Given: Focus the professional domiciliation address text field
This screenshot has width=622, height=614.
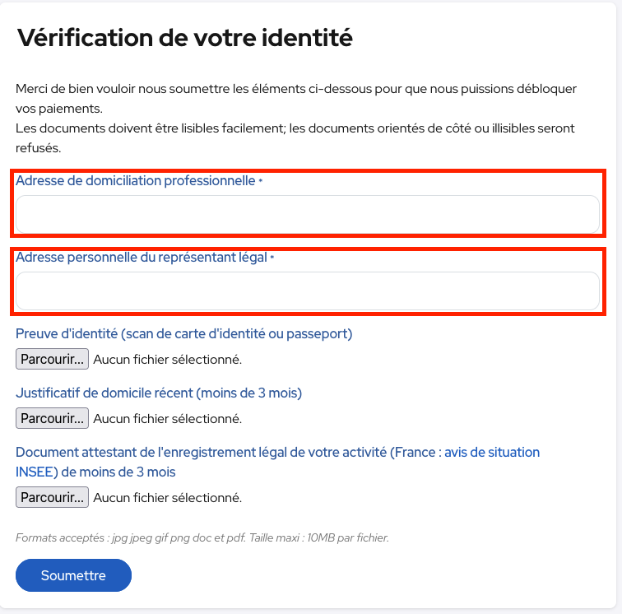Looking at the screenshot, I should point(308,214).
